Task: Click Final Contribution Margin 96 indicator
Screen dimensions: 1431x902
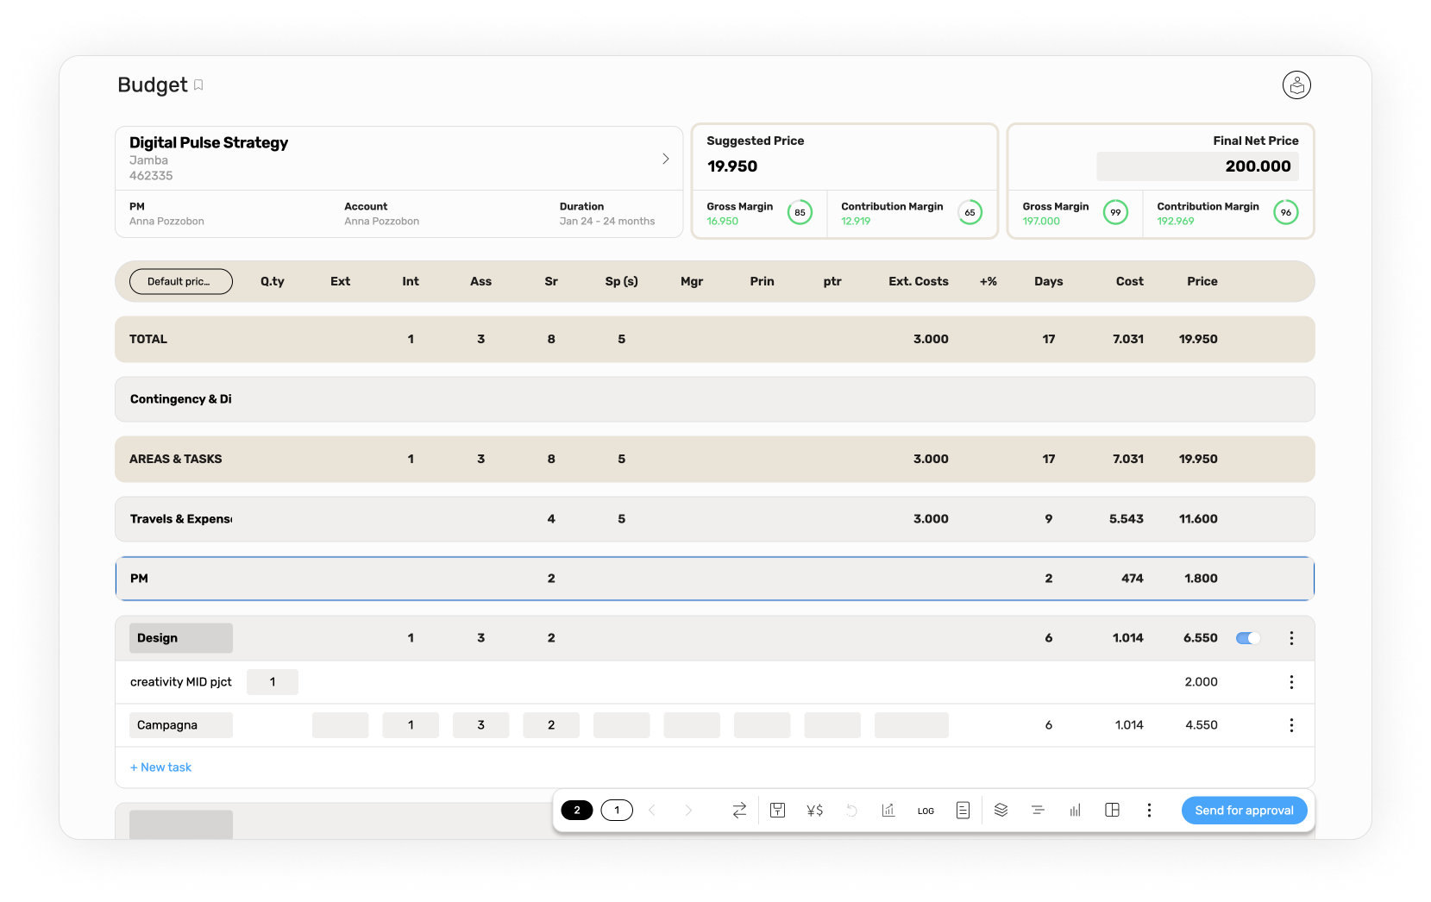Action: 1285,212
